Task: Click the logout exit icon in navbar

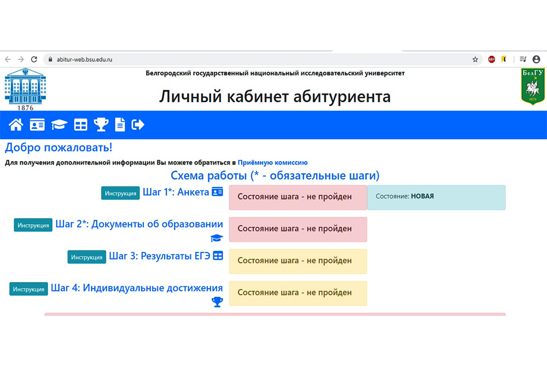Action: click(138, 125)
